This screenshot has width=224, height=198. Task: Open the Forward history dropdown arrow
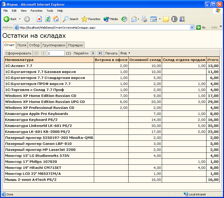(x=33, y=19)
